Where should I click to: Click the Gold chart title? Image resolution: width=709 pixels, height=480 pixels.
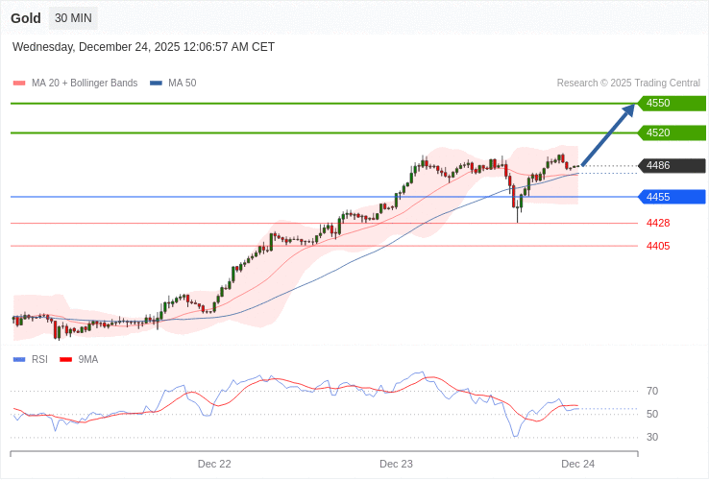[26, 18]
